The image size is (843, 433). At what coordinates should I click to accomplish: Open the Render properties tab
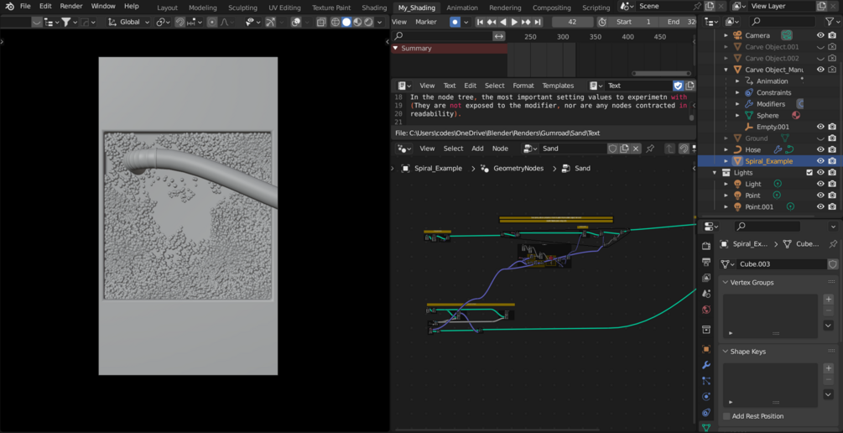pyautogui.click(x=706, y=246)
